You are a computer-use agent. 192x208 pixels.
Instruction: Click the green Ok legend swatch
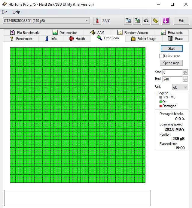click(161, 102)
